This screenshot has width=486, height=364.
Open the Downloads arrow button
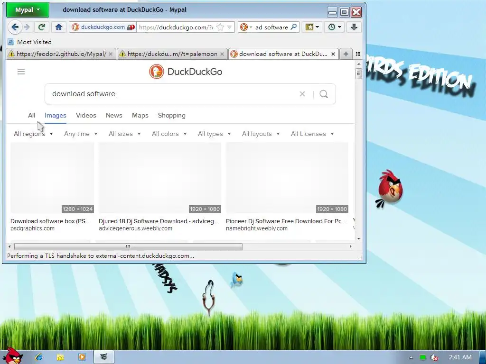(354, 27)
